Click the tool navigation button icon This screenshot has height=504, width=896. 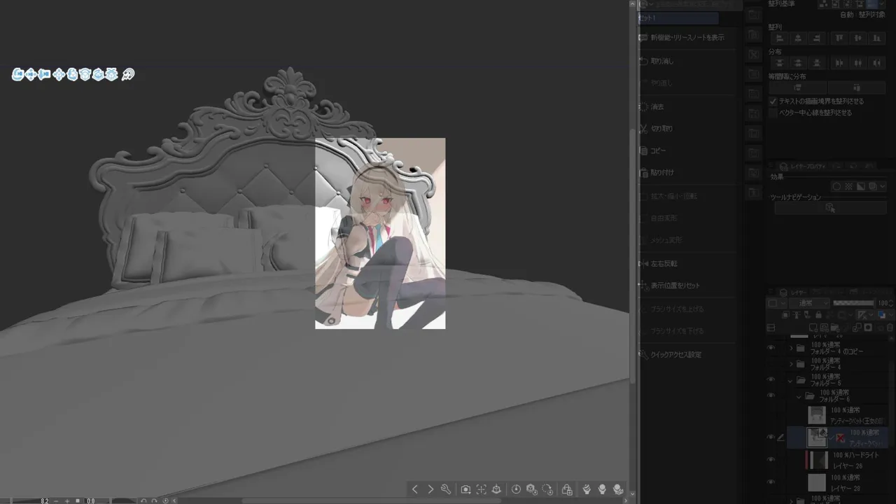click(829, 208)
